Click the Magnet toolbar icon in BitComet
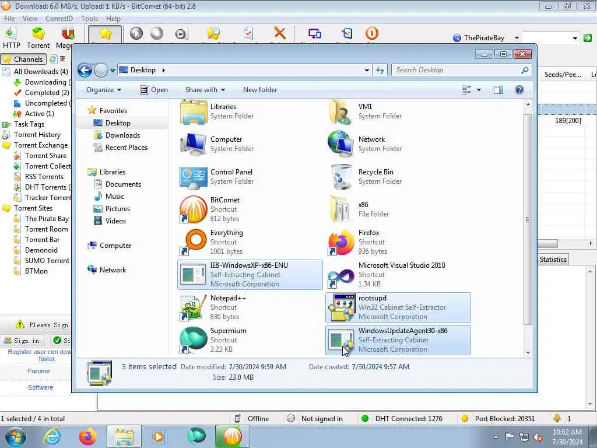Screen dimensions: 597x448 click(x=68, y=34)
